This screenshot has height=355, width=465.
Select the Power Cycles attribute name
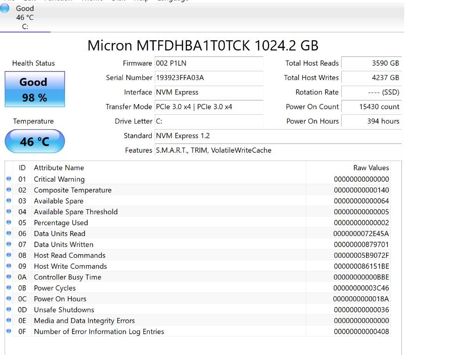point(55,288)
